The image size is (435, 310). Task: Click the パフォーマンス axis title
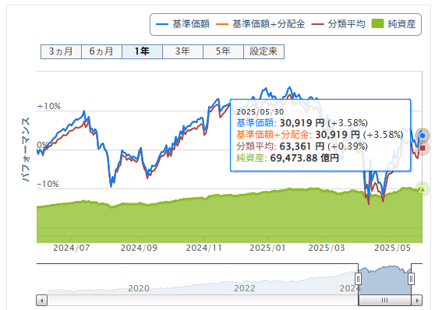(x=26, y=150)
